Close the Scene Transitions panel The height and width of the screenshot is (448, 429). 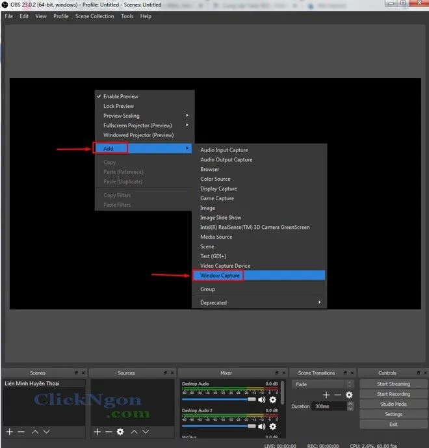352,373
